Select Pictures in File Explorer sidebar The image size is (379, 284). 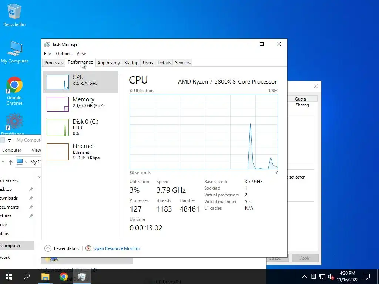[x=6, y=216]
